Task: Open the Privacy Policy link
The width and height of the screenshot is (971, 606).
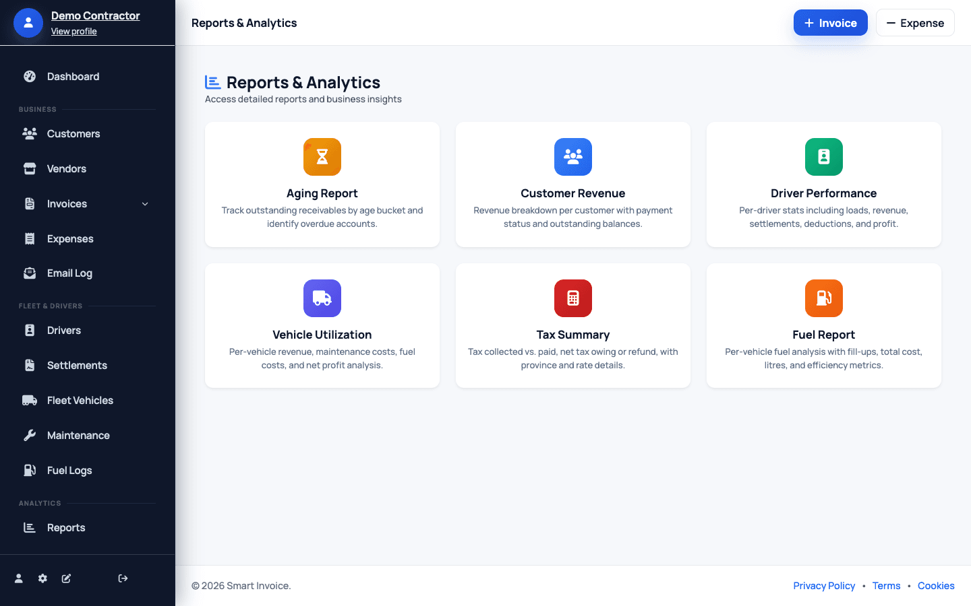Action: pos(824,586)
